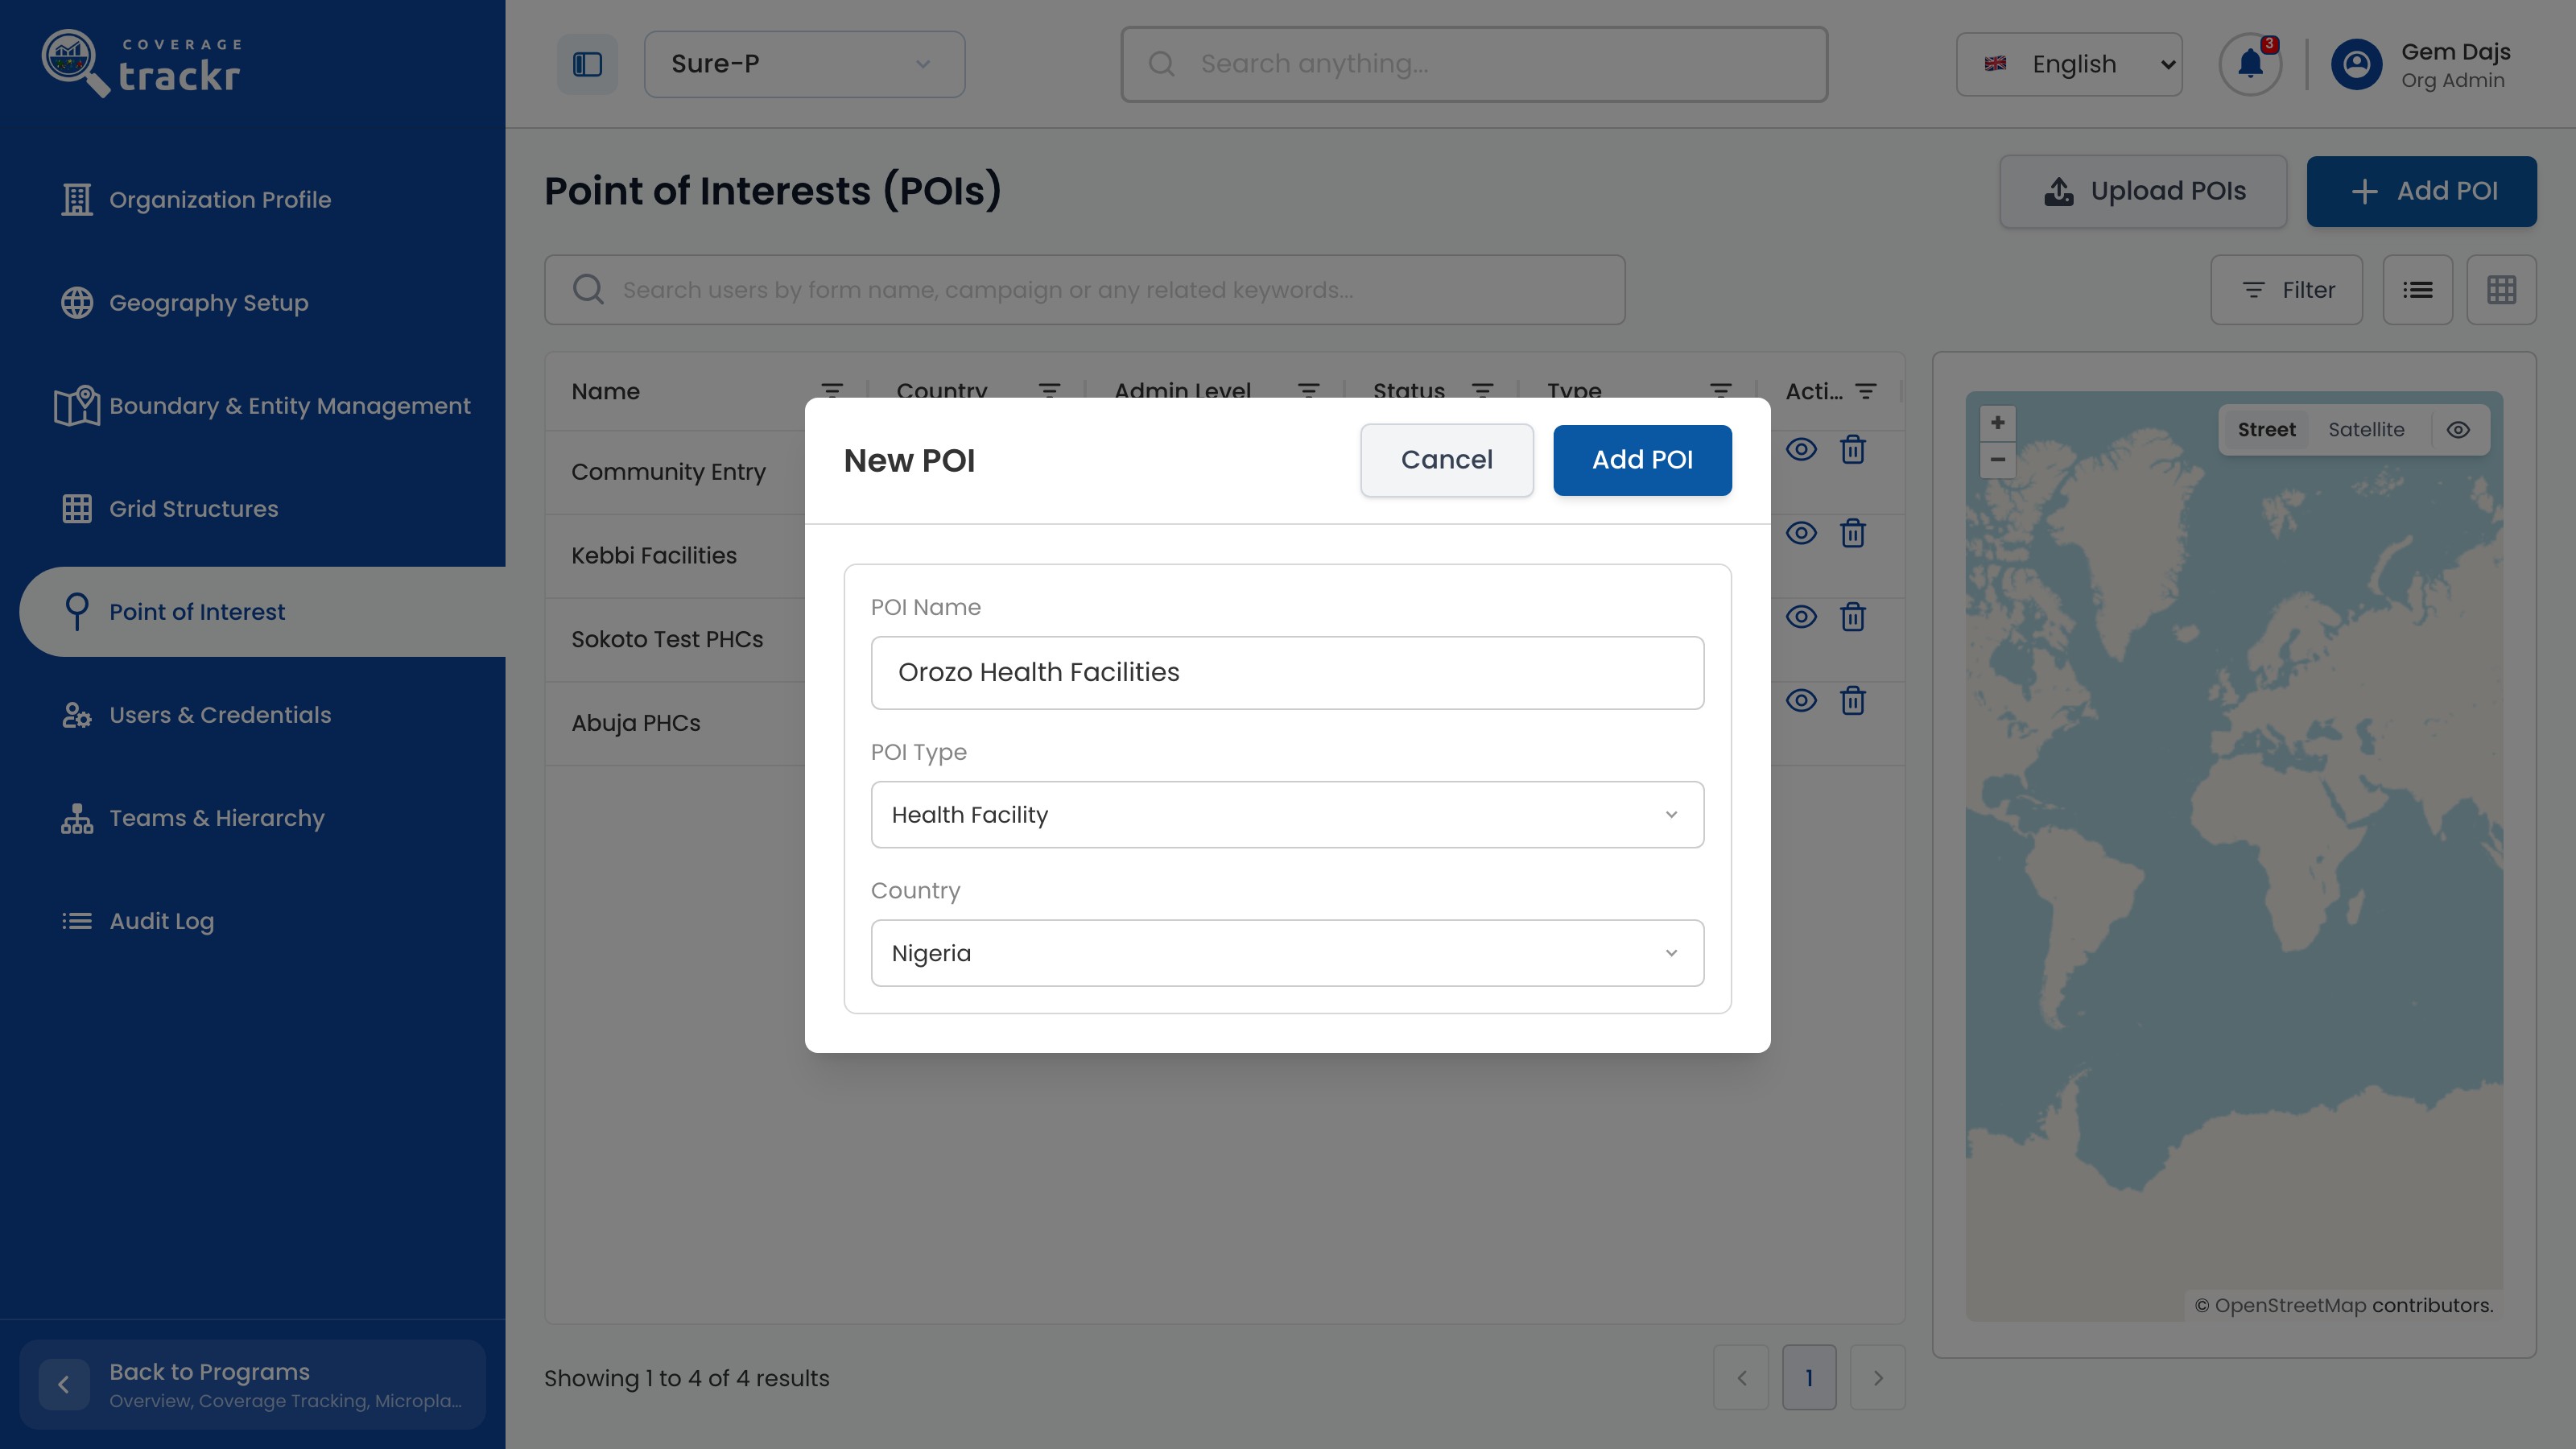
Task: Click the Coverage Trackr logo
Action: point(141,64)
